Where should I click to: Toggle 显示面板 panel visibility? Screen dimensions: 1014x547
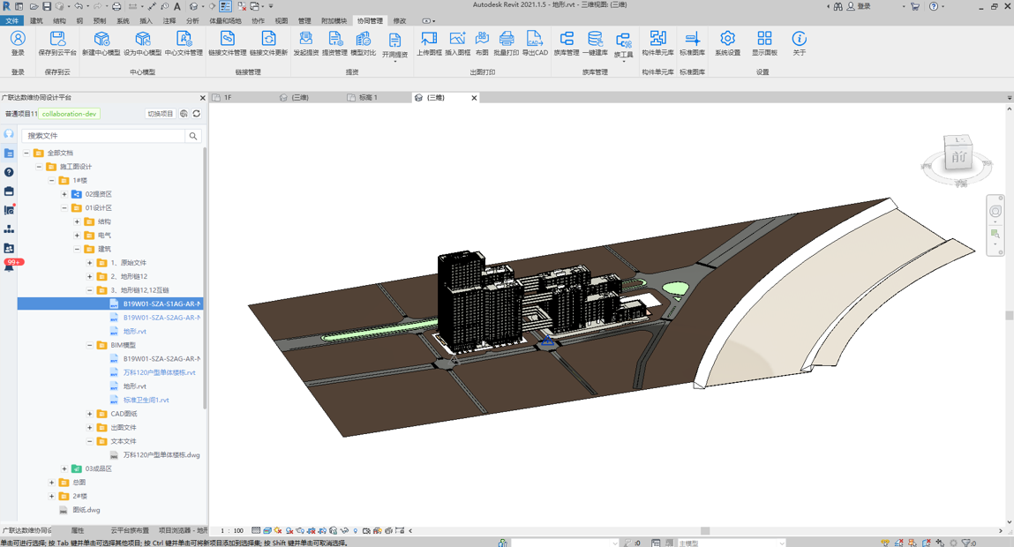[x=764, y=40]
